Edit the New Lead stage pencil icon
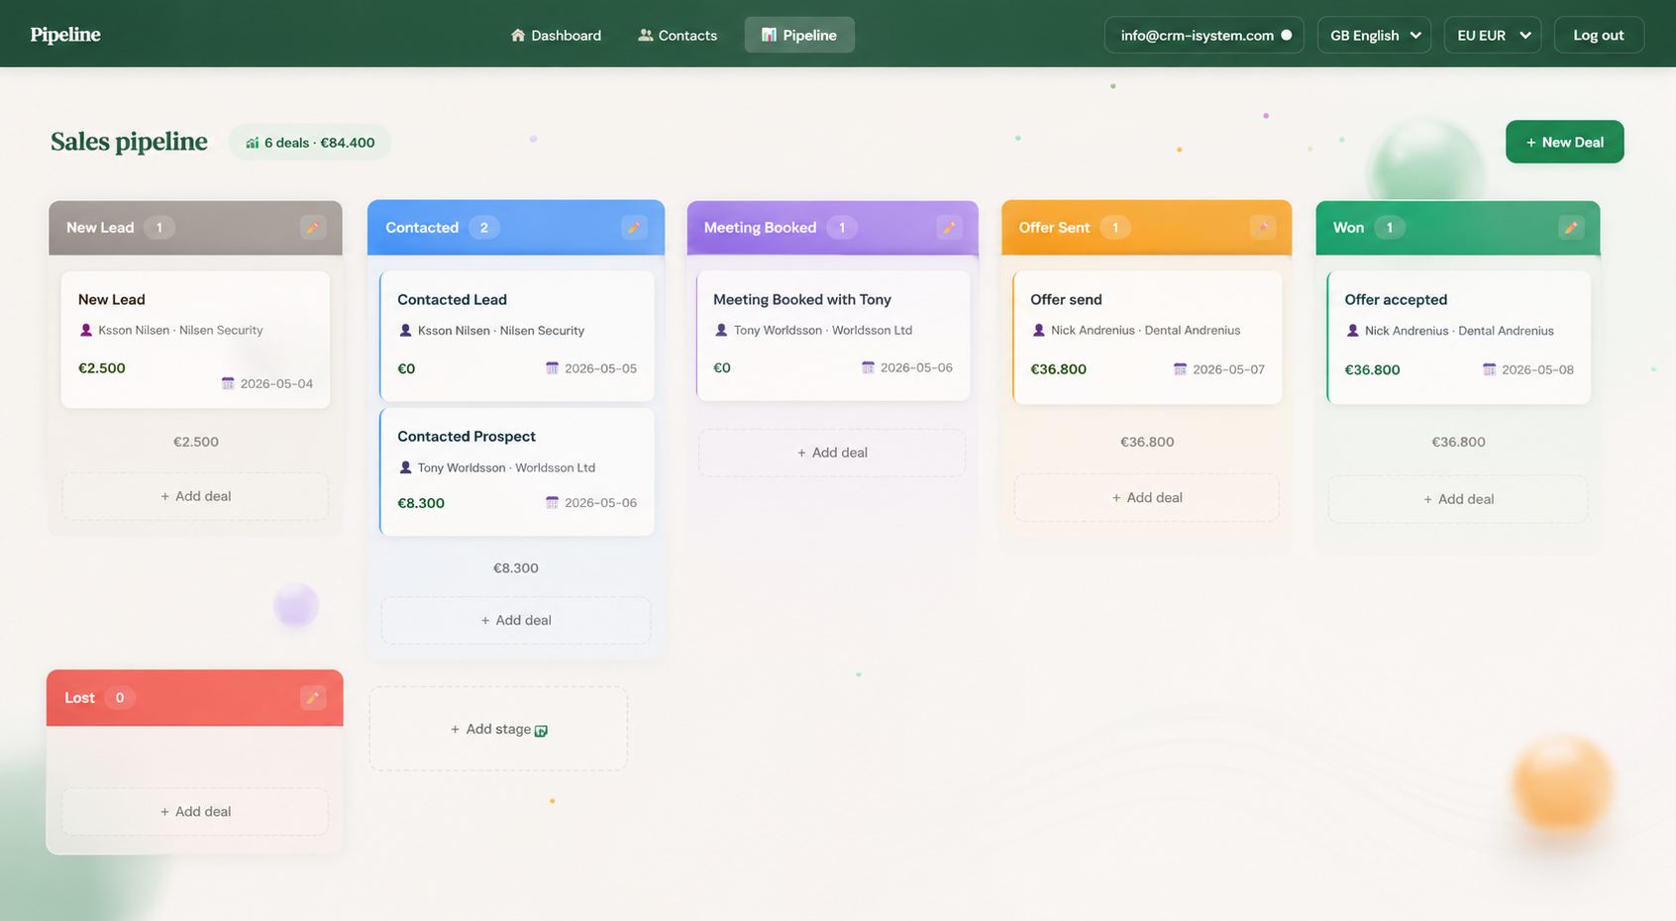Viewport: 1676px width, 921px height. pos(313,228)
